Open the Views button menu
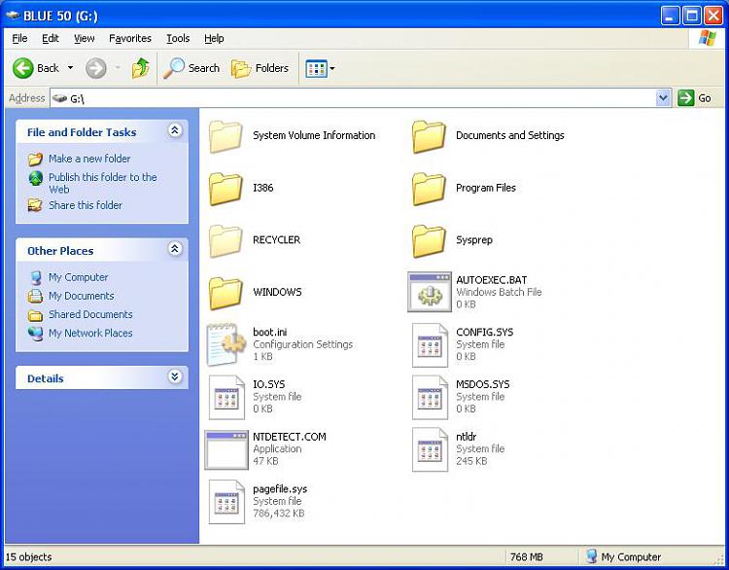729x570 pixels. pyautogui.click(x=320, y=68)
